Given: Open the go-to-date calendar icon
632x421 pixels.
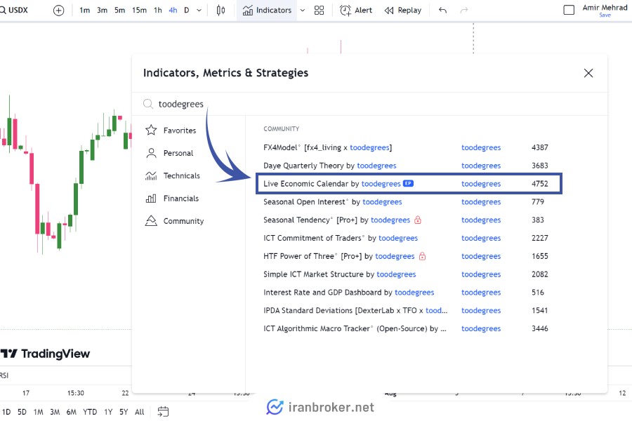Looking at the screenshot, I should 163,411.
